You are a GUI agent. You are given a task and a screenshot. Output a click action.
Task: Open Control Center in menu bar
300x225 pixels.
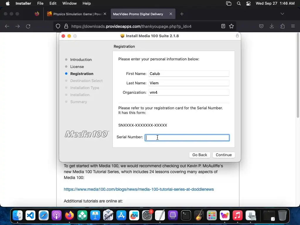point(248,4)
